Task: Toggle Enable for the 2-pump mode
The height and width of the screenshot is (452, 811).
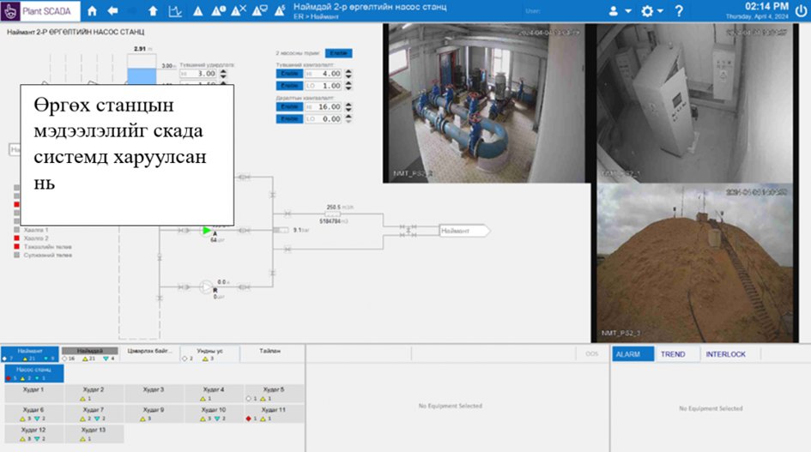Action: (x=338, y=53)
